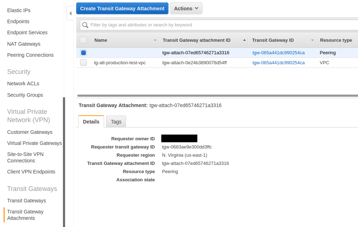
Task: Toggle the select-all checkbox in table header
Action: pyautogui.click(x=83, y=40)
